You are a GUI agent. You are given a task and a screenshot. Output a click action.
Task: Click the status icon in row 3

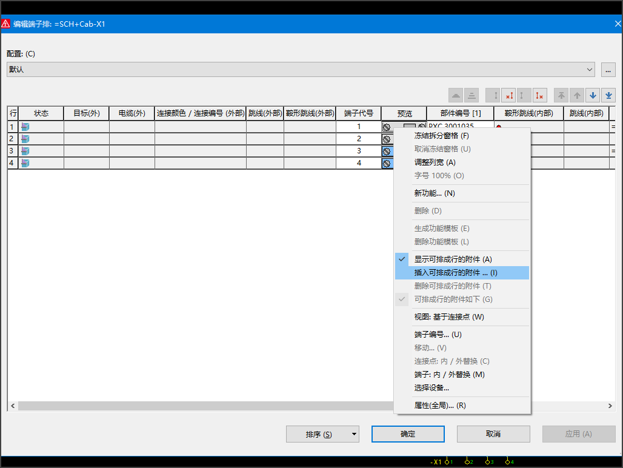coord(25,151)
